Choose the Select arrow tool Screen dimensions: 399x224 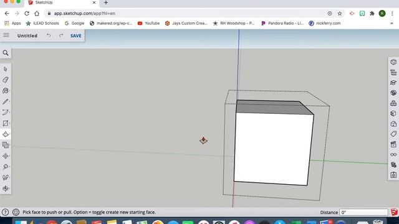(x=6, y=69)
